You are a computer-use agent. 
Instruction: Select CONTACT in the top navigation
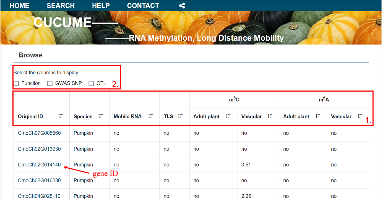(x=143, y=6)
